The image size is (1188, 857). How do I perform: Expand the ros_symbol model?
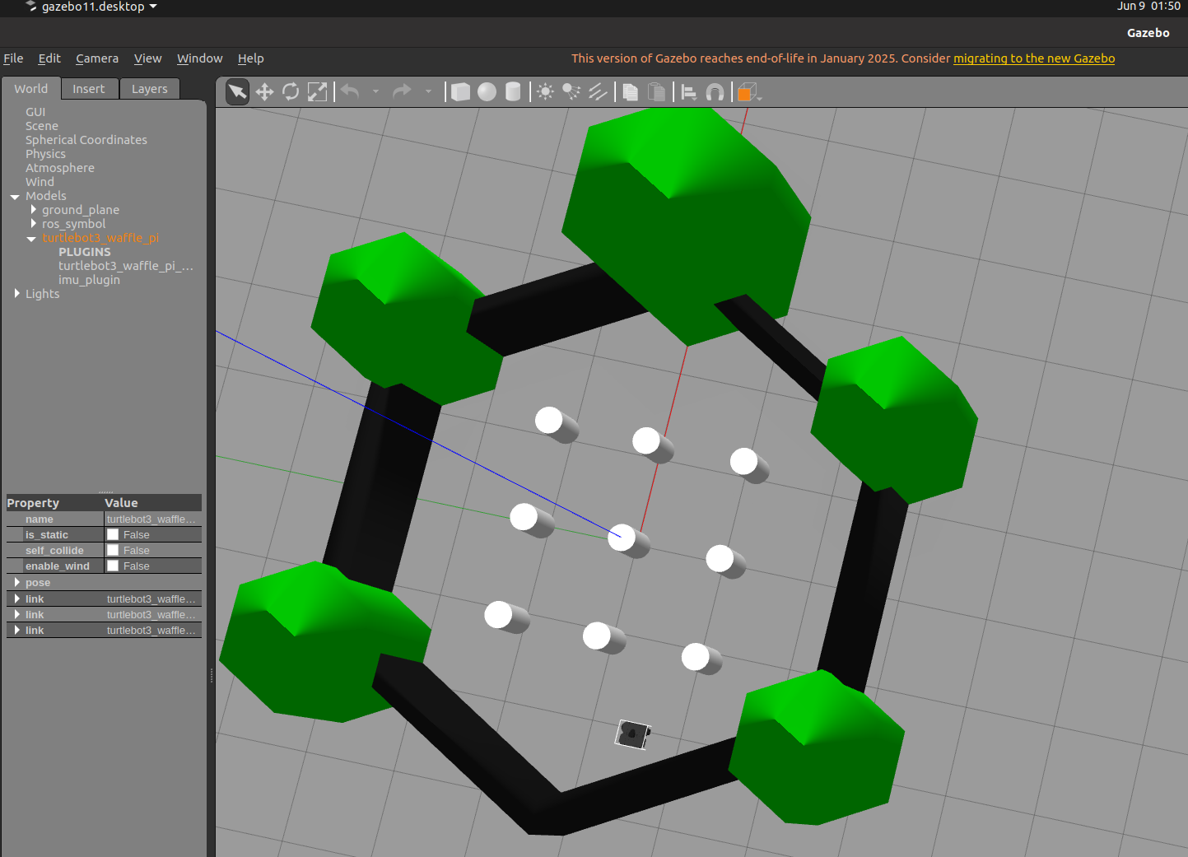point(33,223)
